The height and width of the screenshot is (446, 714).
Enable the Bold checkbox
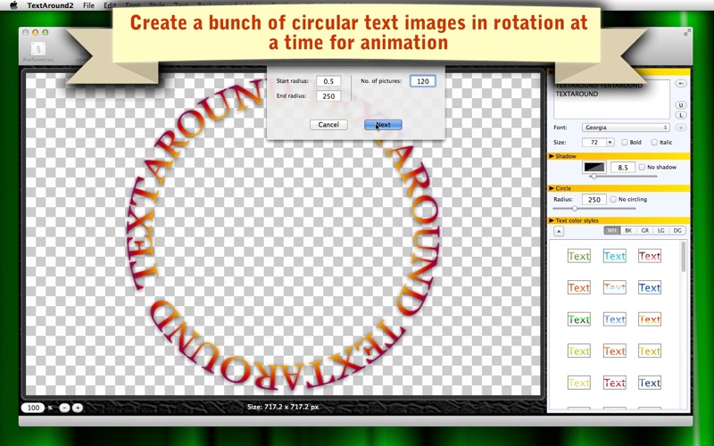pos(624,143)
